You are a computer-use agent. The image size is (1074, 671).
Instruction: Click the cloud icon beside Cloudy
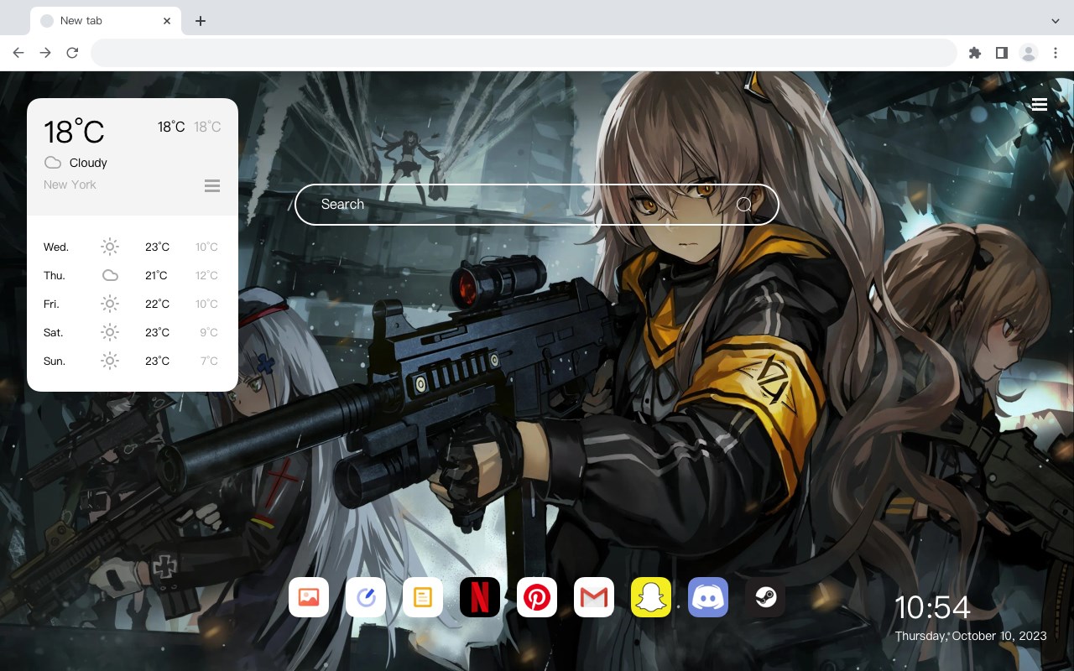[x=53, y=163]
